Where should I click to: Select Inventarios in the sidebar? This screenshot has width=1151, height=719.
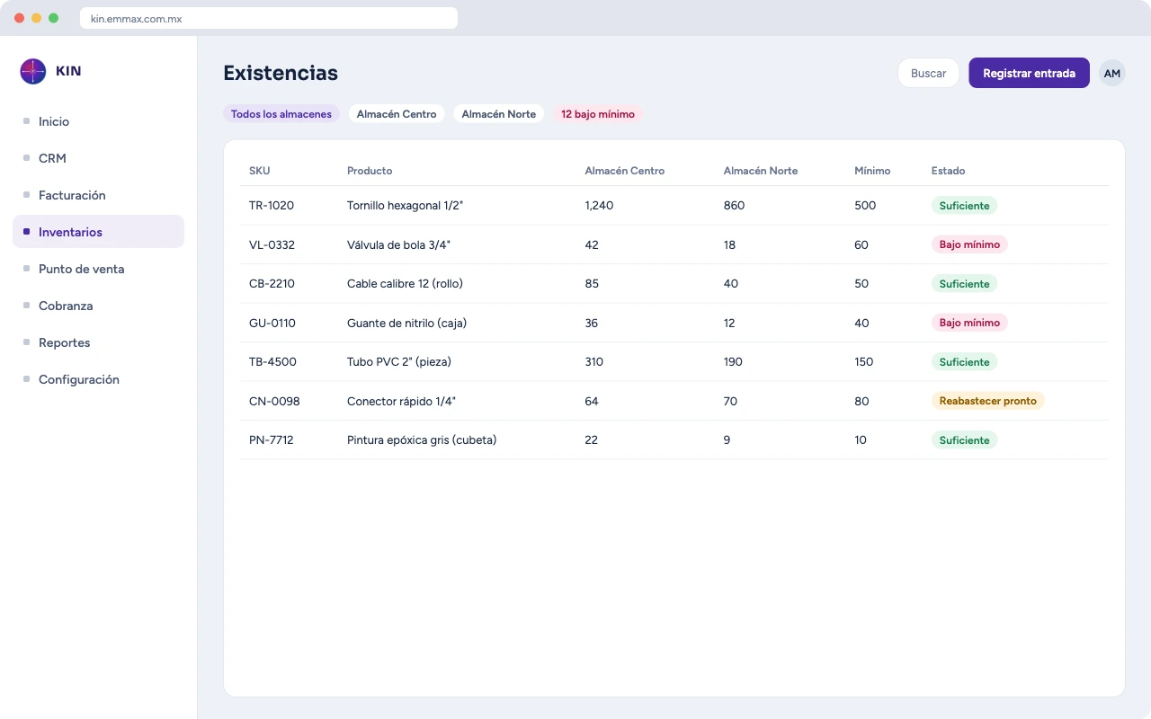(98, 232)
